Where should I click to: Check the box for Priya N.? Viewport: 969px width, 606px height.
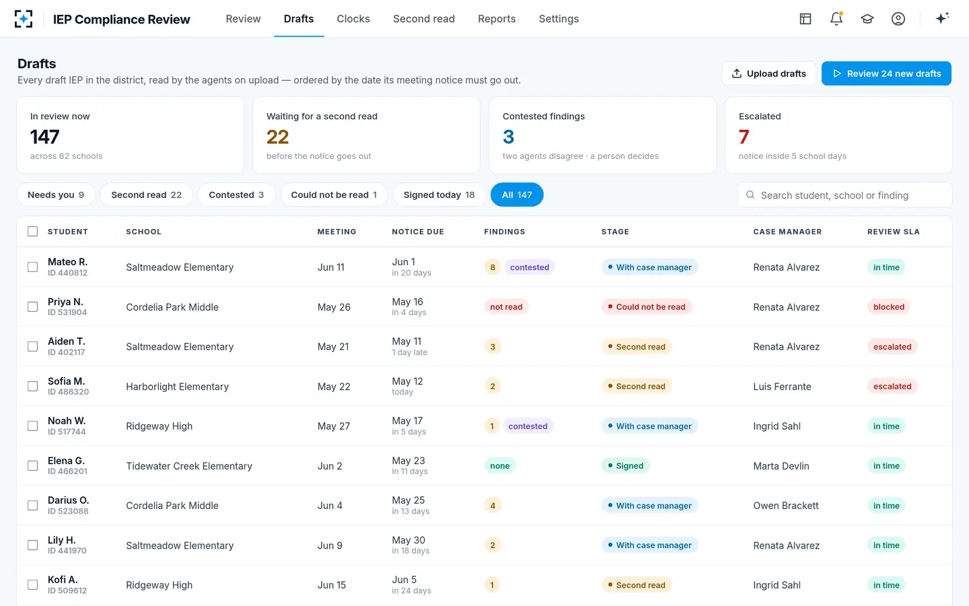pyautogui.click(x=32, y=307)
